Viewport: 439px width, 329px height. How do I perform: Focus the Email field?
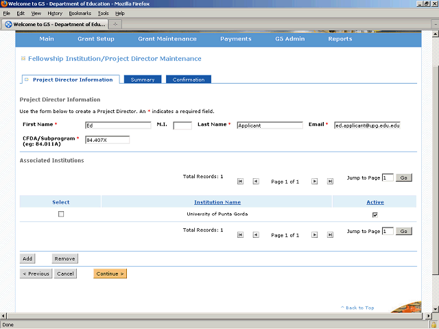(367, 125)
